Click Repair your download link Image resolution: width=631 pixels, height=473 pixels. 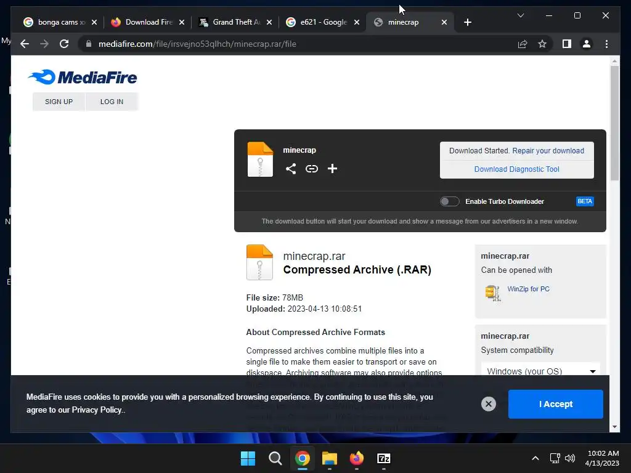(x=548, y=151)
